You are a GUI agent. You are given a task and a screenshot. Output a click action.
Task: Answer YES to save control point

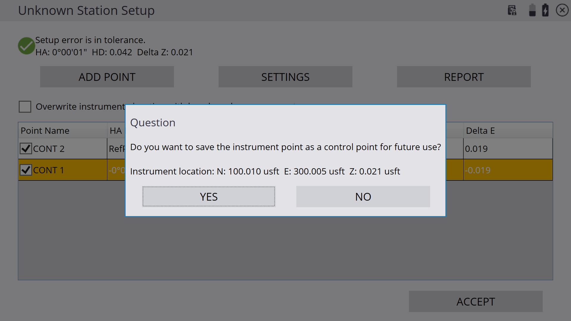(209, 196)
